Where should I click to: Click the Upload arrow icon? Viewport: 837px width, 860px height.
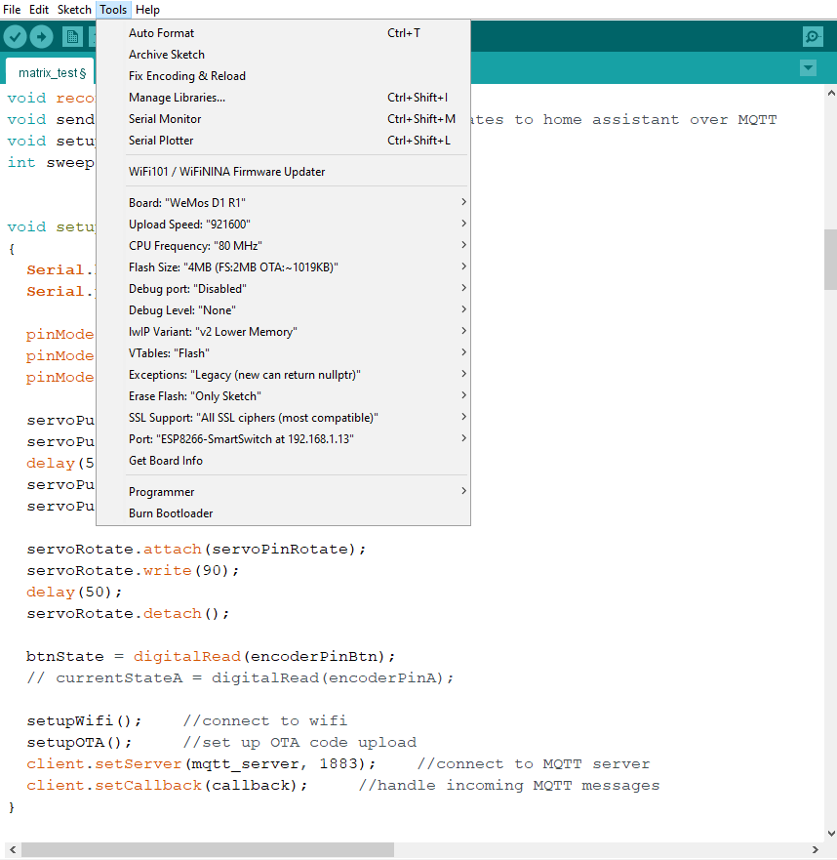[x=41, y=37]
